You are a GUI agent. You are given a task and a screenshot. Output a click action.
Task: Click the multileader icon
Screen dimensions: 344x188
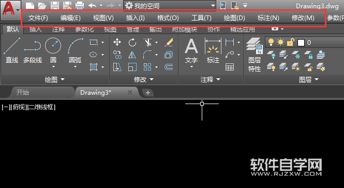coord(230,55)
